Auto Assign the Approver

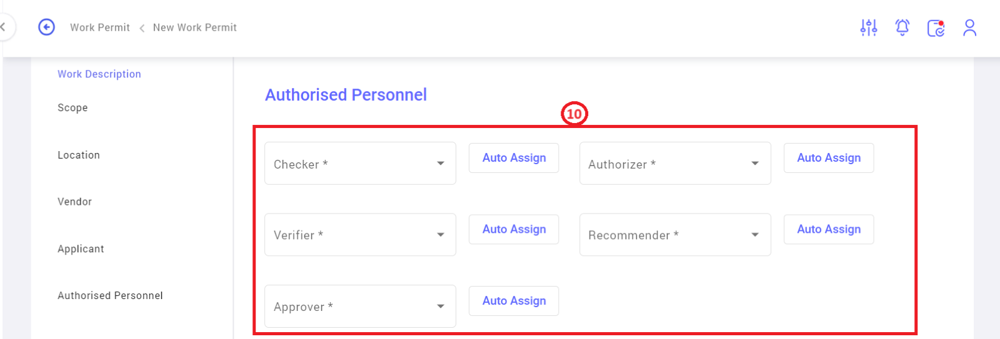click(x=514, y=301)
